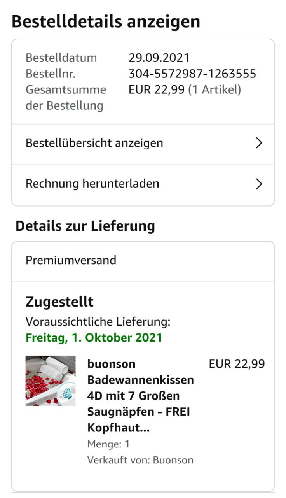This screenshot has width=286, height=498.
Task: Select the order number 304-5572987-1263555
Action: tap(192, 74)
